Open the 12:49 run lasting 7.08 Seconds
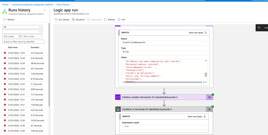The image size is (268, 135). [23, 131]
